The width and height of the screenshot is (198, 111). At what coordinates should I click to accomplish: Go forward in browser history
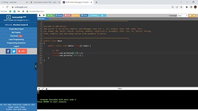coord(3,7)
